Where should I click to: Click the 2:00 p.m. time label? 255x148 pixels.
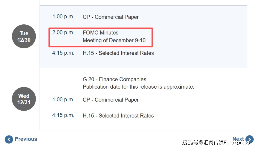(x=63, y=33)
